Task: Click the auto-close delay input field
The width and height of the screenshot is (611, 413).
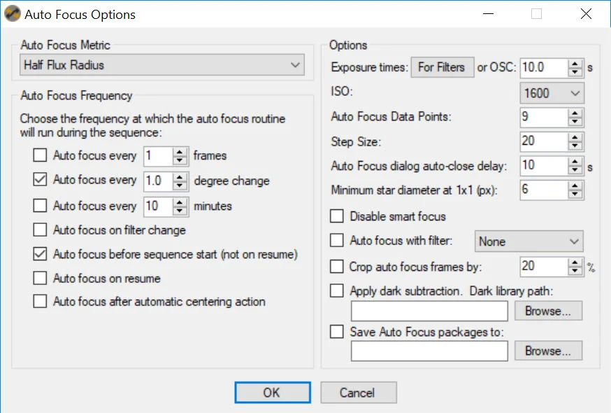Action: (545, 166)
